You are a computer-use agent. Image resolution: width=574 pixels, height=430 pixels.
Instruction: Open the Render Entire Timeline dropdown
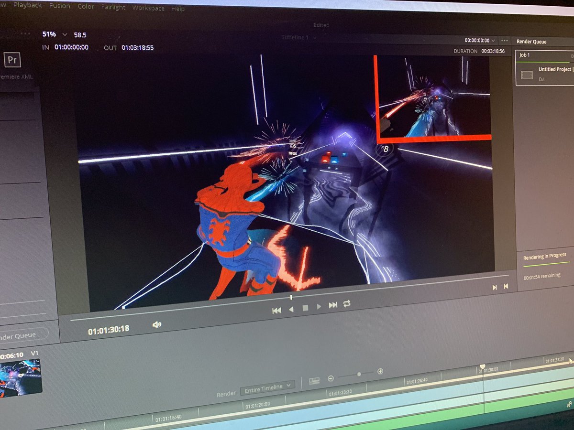tap(267, 388)
